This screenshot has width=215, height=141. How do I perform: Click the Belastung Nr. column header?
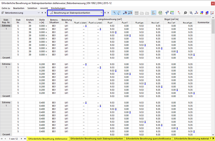(66, 21)
